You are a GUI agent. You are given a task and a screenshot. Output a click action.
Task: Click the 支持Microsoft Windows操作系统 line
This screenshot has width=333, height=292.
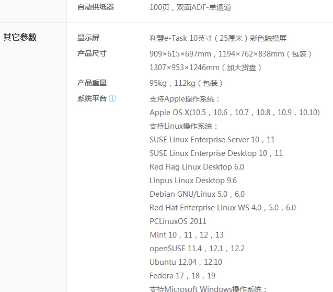pyautogui.click(x=208, y=289)
